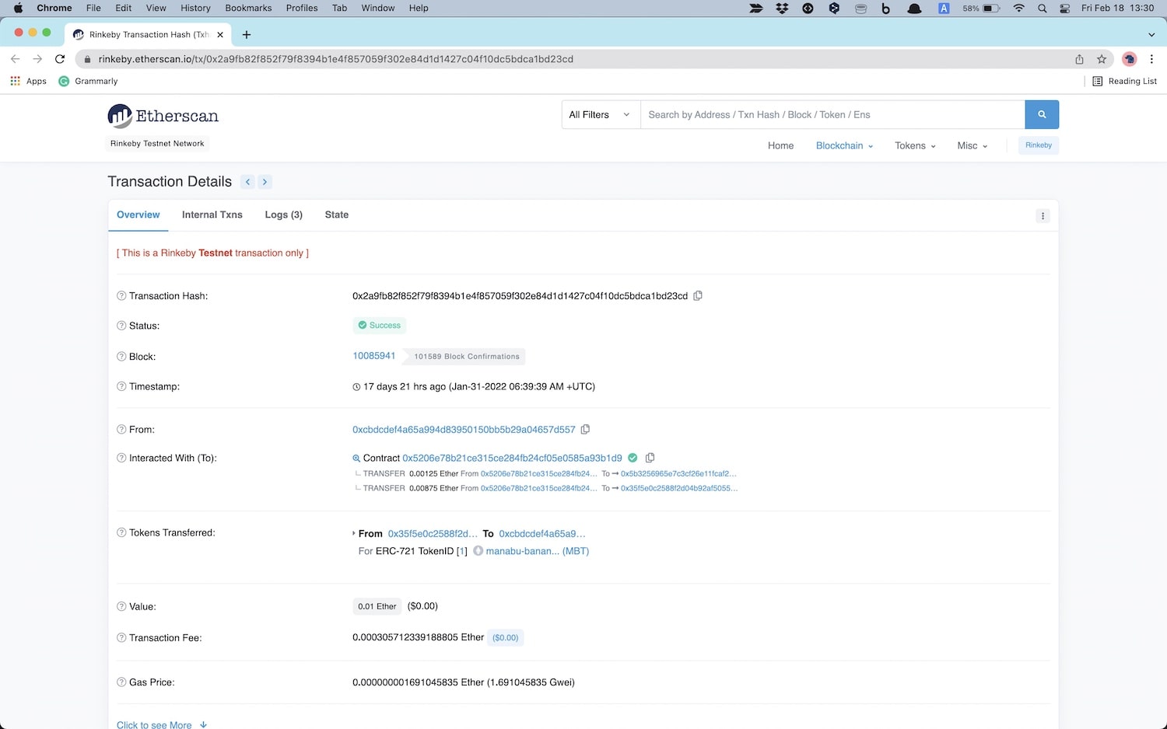Expand Click to see More

(162, 724)
